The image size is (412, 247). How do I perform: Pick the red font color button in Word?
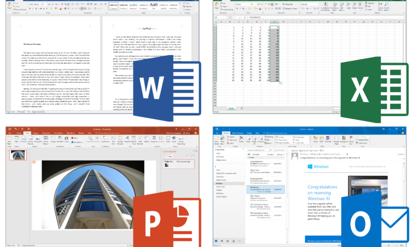pyautogui.click(x=61, y=8)
